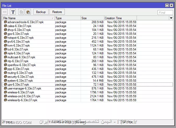Click package icon of ntp-6.33rc37.npk

5,61
